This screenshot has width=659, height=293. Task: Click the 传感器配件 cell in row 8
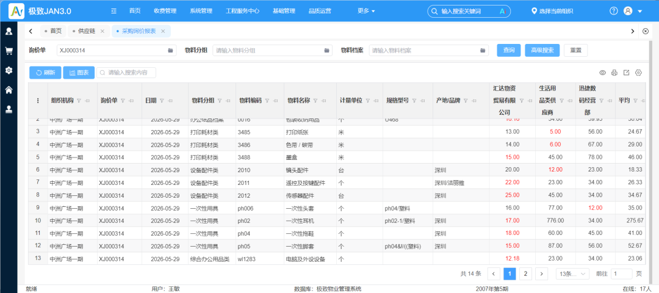click(310, 195)
